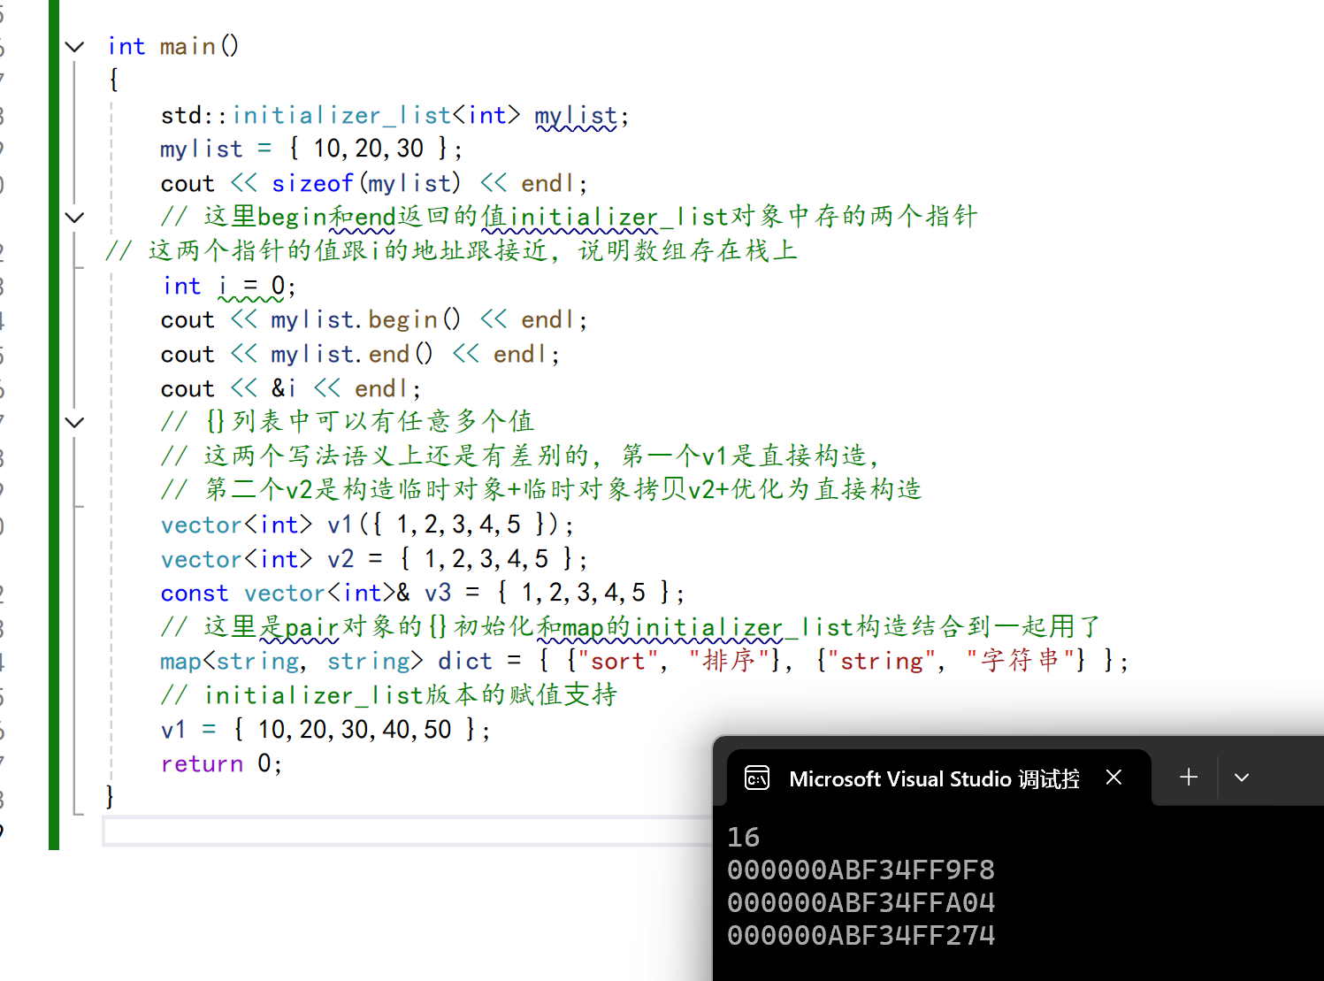Collapse the main() function fold chevron

75,47
